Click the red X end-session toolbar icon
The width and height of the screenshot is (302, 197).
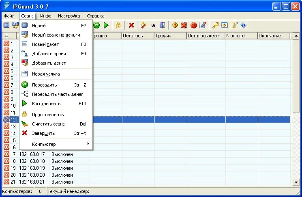pos(131,25)
